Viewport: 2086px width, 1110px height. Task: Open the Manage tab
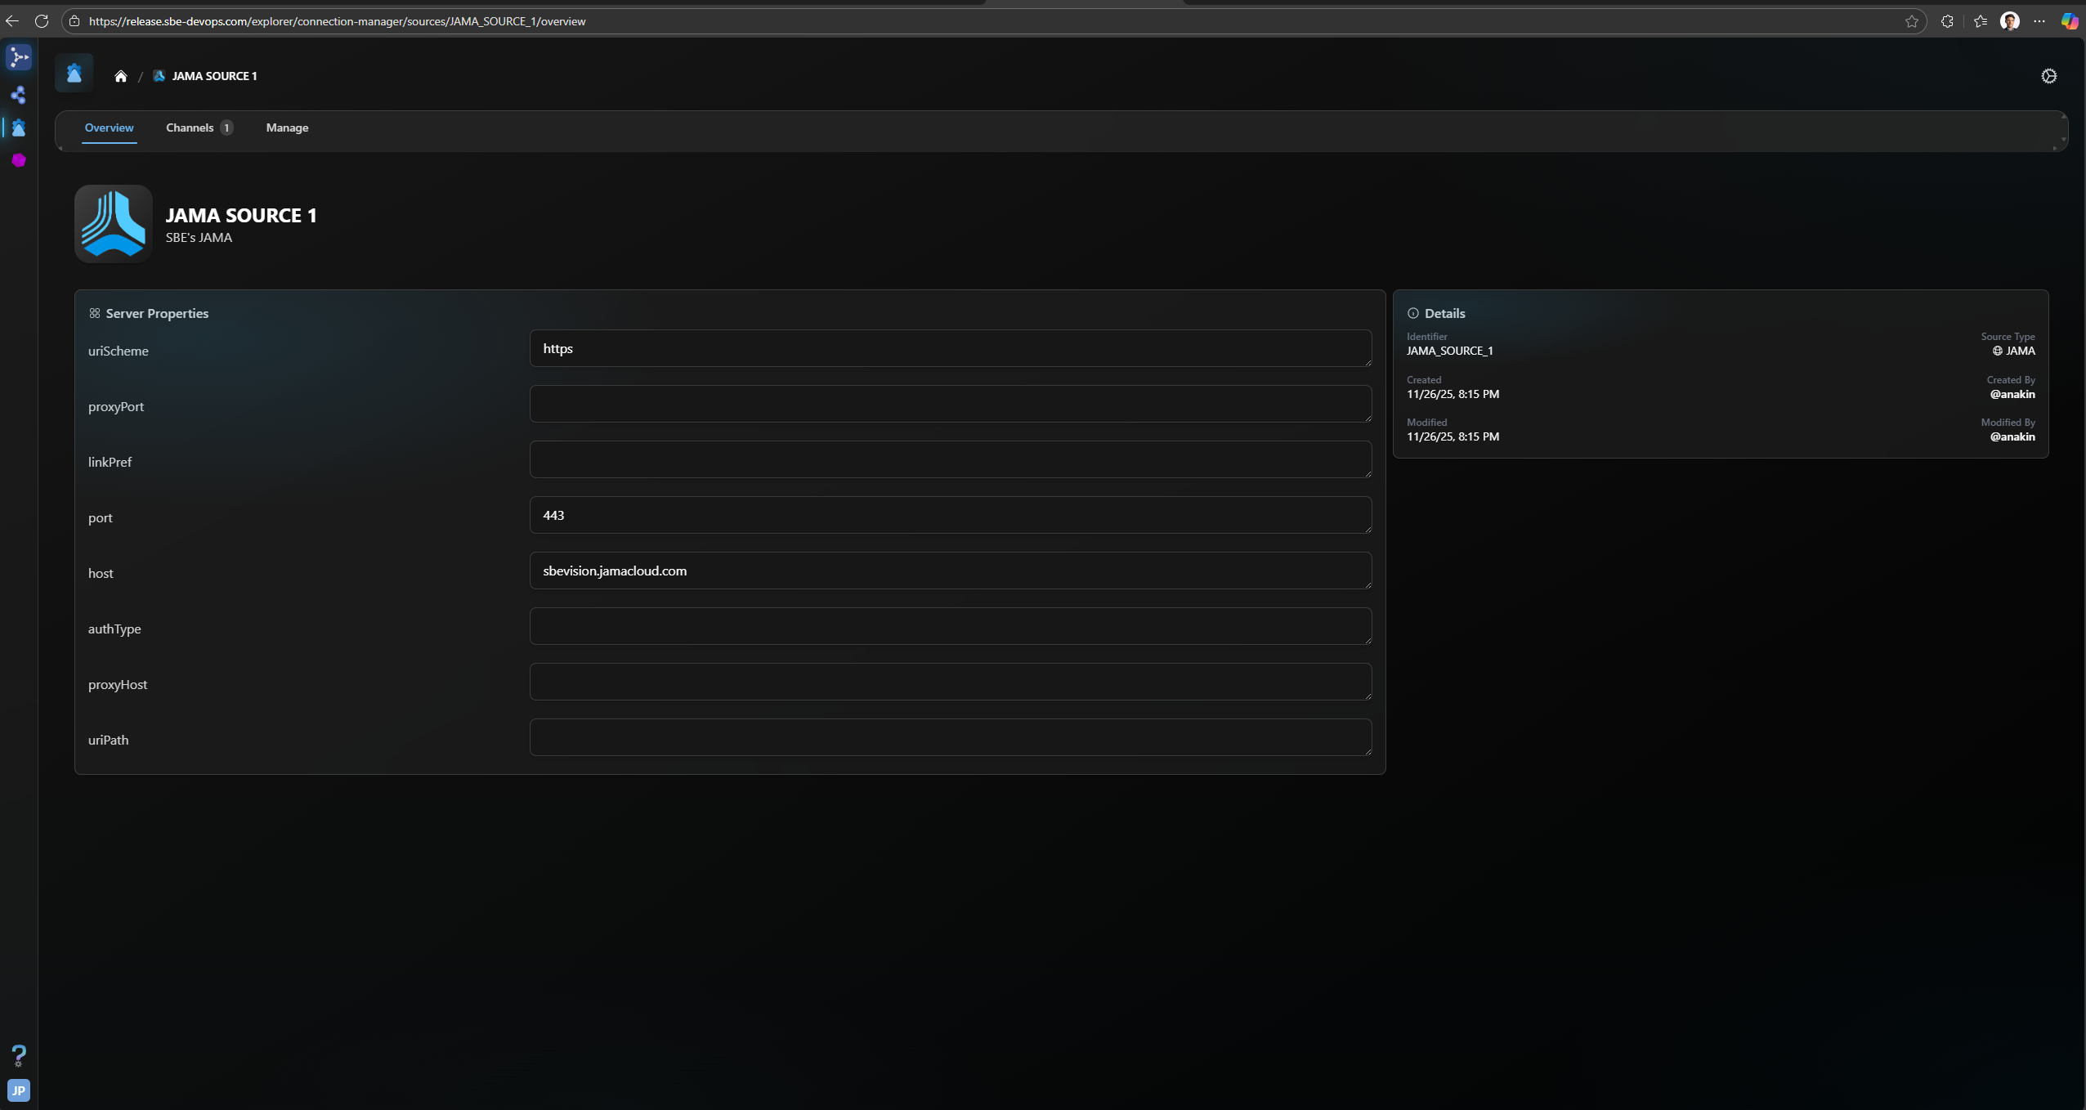[x=287, y=128]
